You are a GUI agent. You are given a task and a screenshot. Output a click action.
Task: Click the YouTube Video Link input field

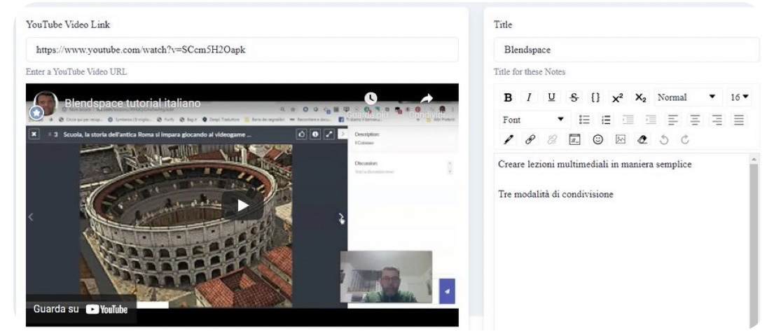click(242, 50)
